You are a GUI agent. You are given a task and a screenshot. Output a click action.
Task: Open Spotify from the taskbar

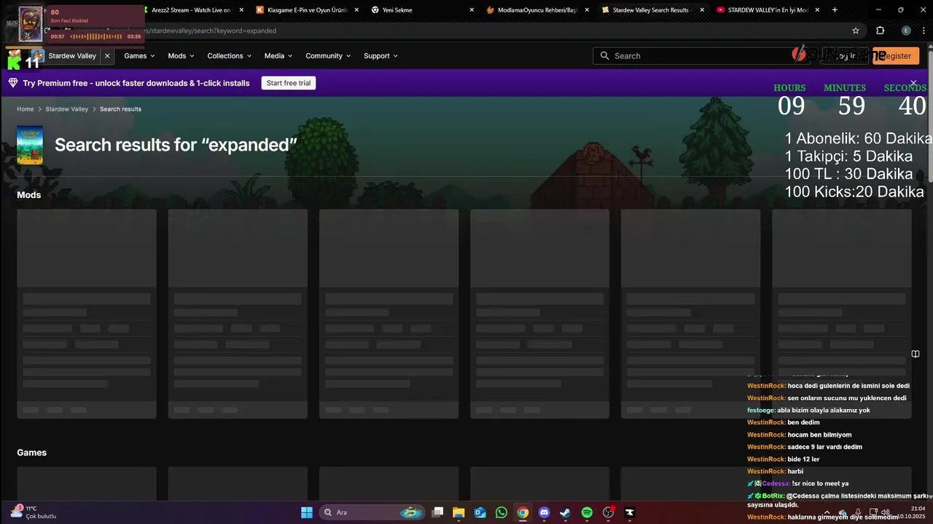[587, 512]
